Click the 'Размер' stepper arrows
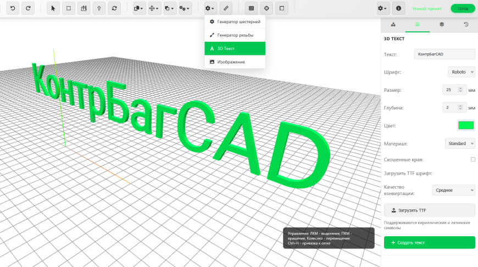478x267 pixels. coord(460,90)
